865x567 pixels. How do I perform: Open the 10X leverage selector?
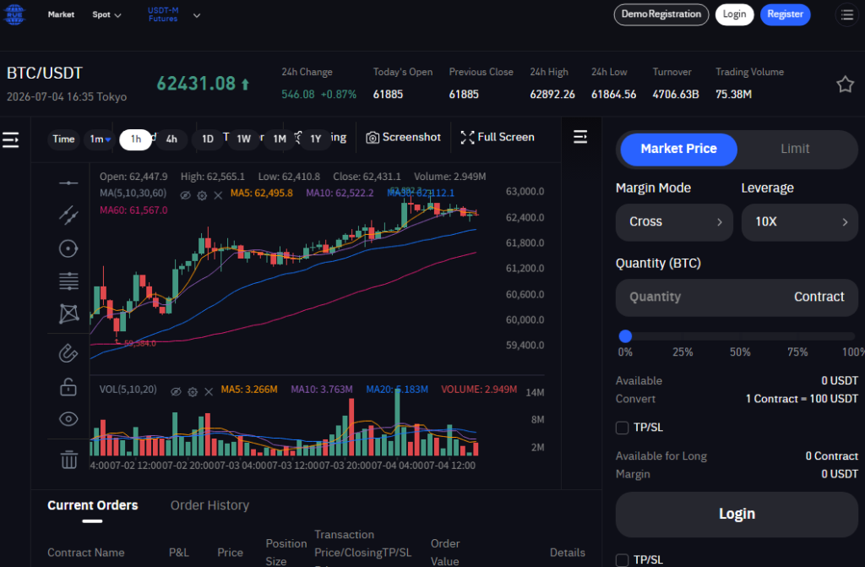coord(799,222)
